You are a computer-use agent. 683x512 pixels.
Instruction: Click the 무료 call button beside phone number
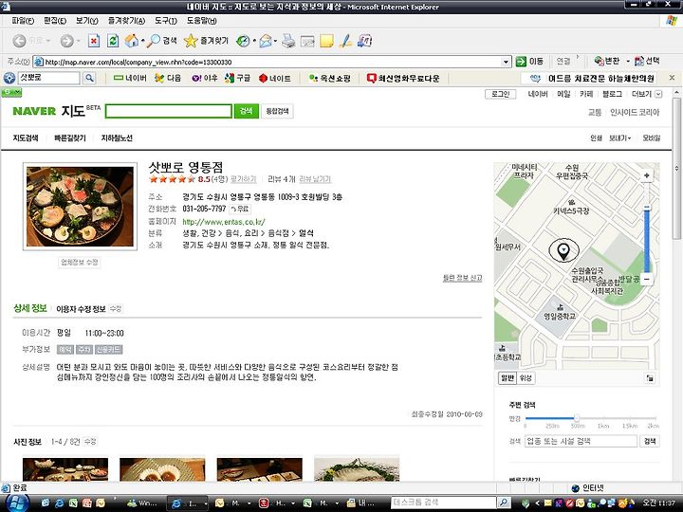point(240,209)
